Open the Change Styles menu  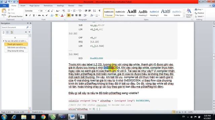tap(189, 13)
